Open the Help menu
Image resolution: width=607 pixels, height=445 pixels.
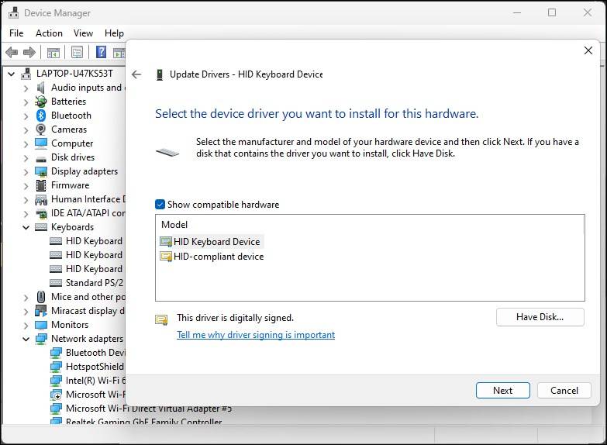[114, 33]
